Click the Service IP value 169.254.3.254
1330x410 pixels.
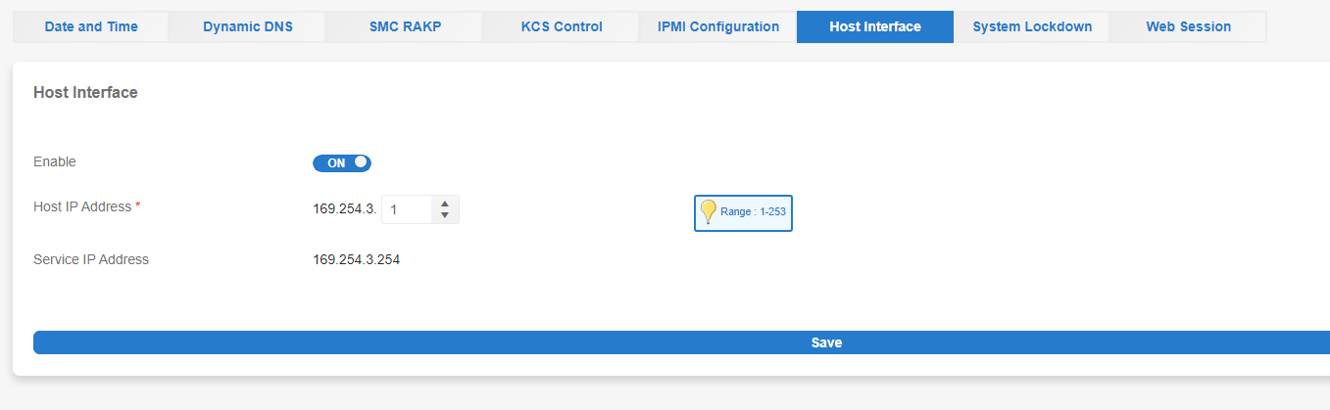tap(357, 259)
